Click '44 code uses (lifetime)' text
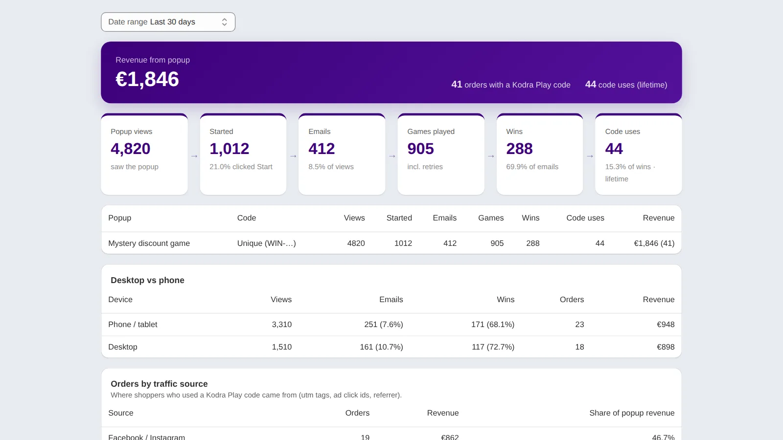 tap(626, 85)
